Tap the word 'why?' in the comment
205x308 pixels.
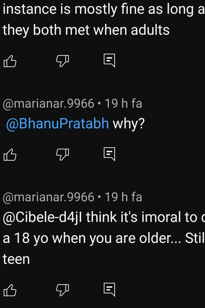click(x=128, y=124)
